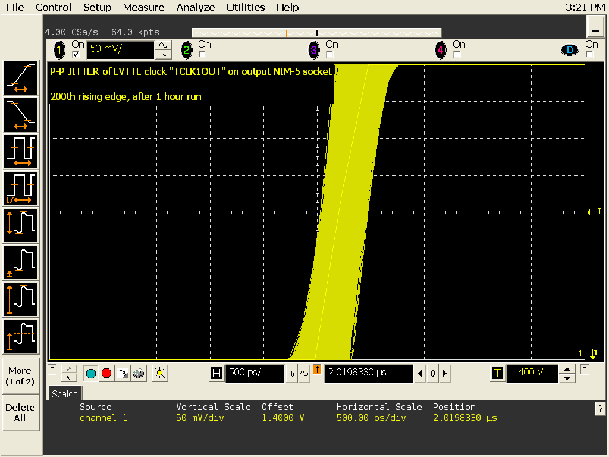
Task: Click the trigger T setup icon
Action: click(498, 374)
